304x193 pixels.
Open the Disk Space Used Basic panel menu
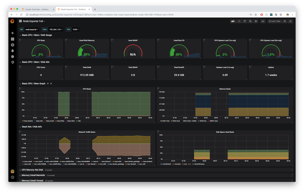click(225, 132)
